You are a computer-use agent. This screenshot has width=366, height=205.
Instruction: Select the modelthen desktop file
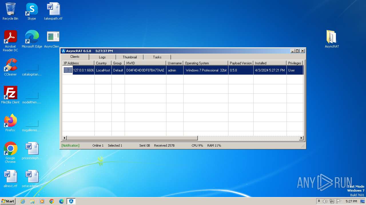32,97
